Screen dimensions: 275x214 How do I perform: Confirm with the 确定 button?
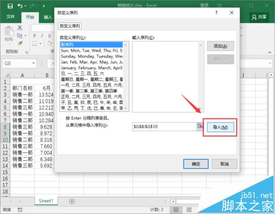coord(196,164)
